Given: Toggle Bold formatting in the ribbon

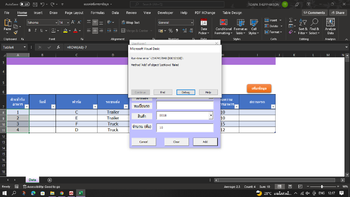Looking at the screenshot, I should pos(29,30).
